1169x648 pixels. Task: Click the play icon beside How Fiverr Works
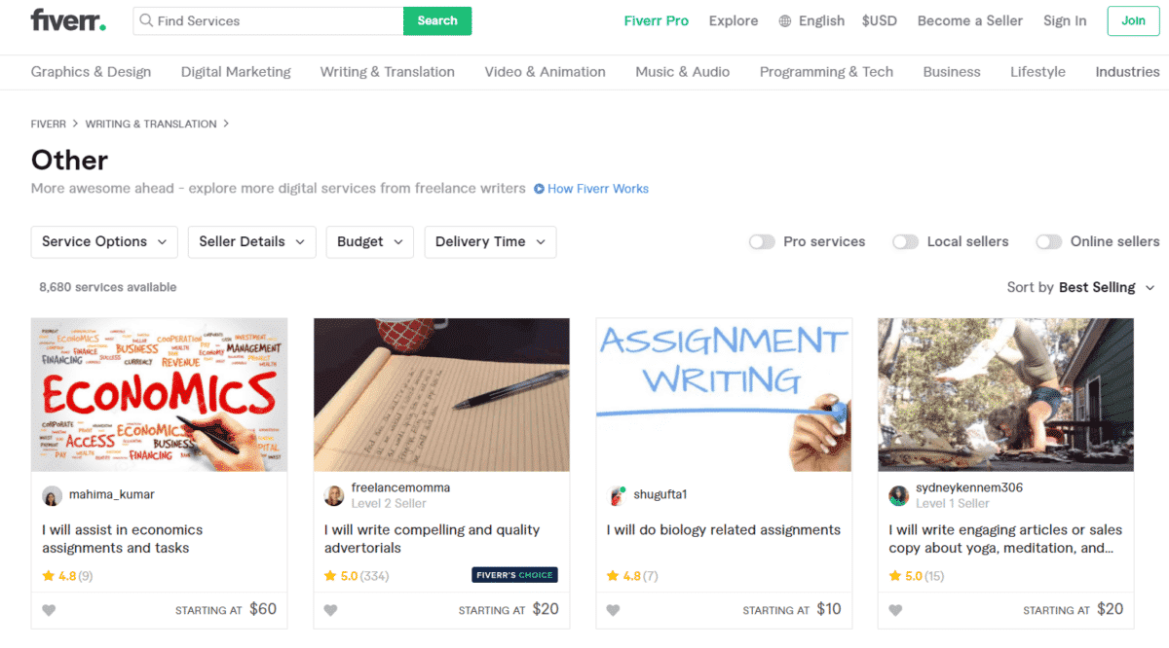(539, 189)
